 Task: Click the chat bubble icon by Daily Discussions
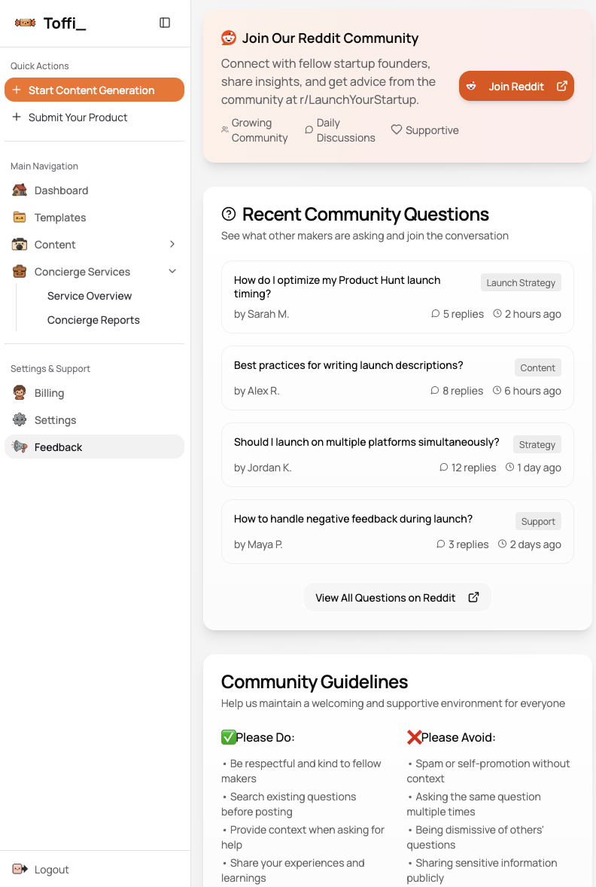(x=309, y=130)
